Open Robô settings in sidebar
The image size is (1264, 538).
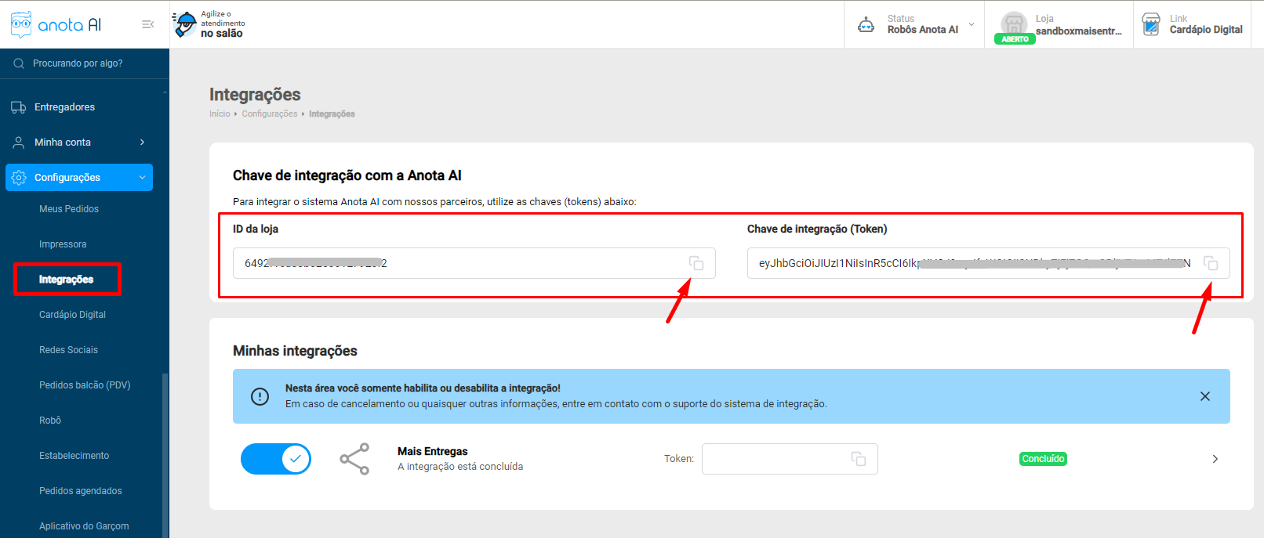point(50,421)
